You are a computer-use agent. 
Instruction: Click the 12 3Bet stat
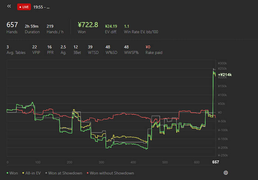pos(77,50)
